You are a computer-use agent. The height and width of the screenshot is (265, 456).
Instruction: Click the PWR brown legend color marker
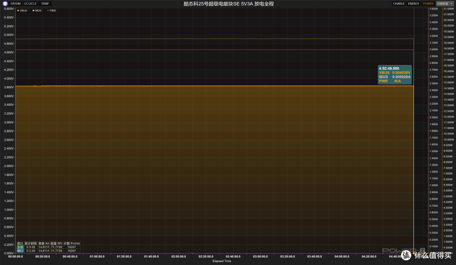point(48,11)
